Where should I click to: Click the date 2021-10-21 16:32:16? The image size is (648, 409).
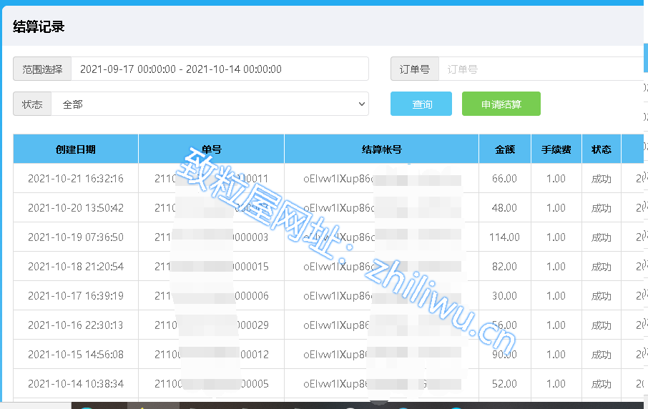[76, 179]
